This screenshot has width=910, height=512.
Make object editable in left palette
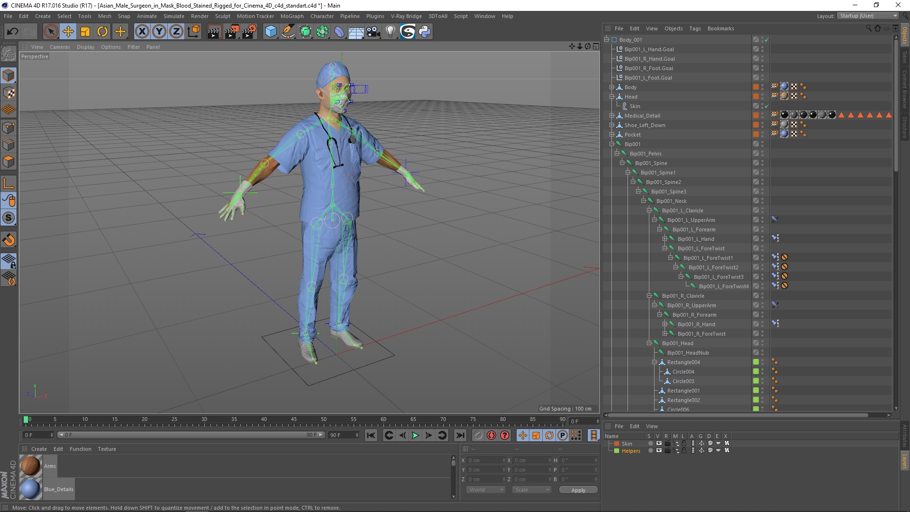click(x=9, y=54)
